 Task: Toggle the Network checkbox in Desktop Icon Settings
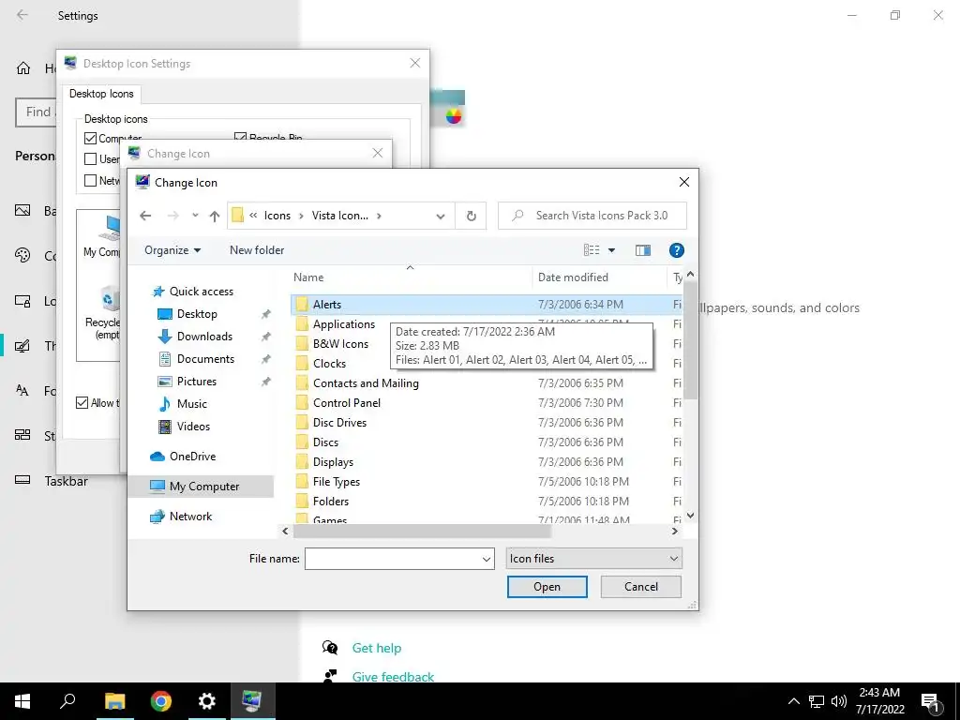pos(91,181)
